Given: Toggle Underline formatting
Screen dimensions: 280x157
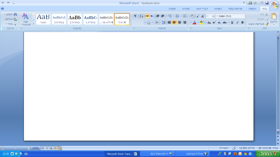Looking at the screenshot, I should pos(232,22).
